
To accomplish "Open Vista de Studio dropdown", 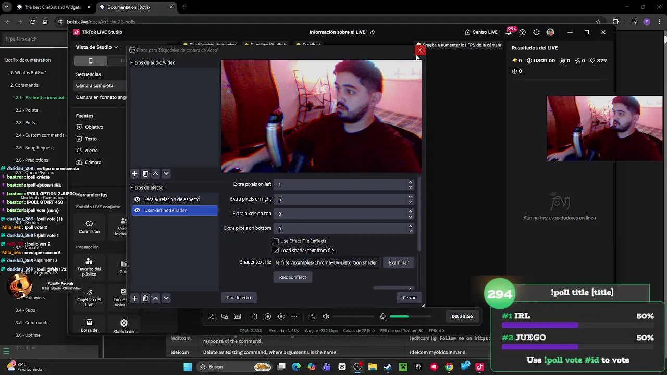I will [97, 47].
